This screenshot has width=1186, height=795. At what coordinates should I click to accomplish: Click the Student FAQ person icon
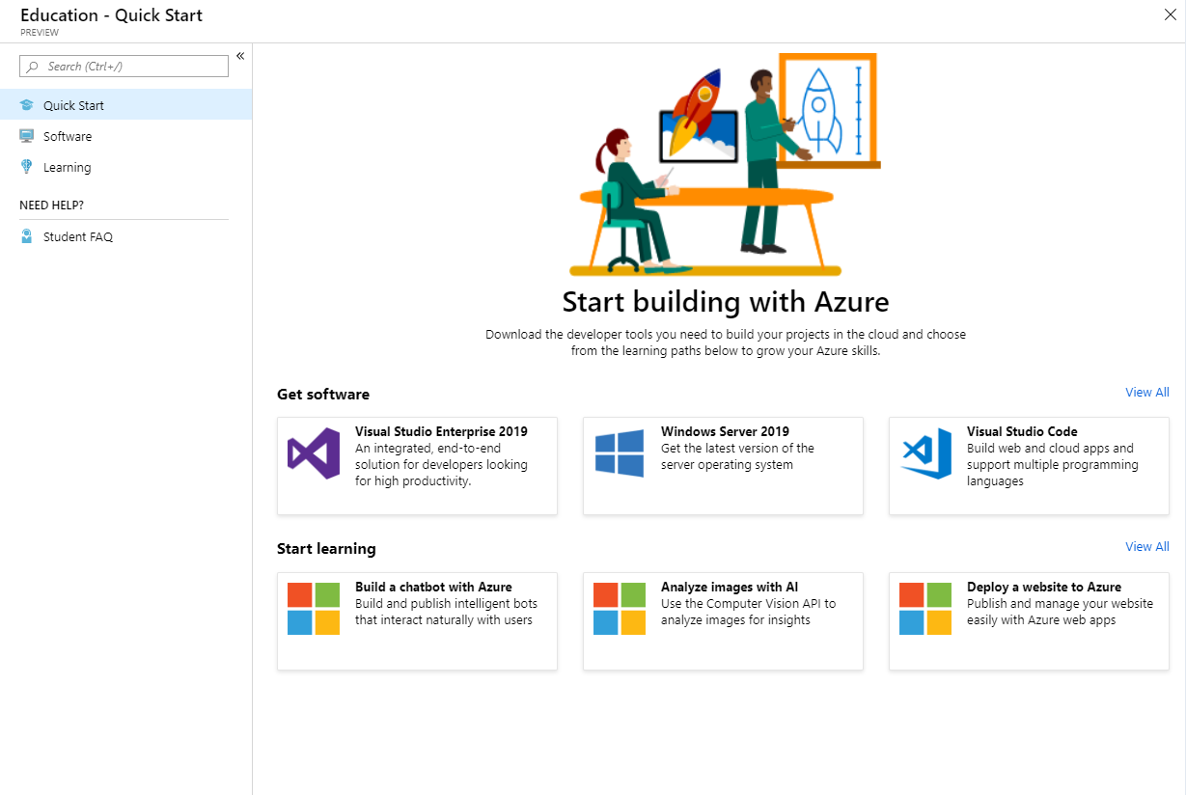click(x=27, y=236)
